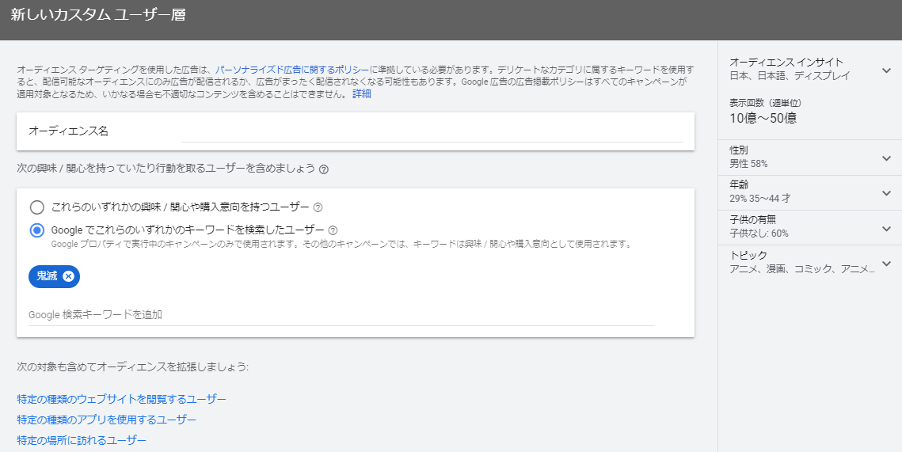Image resolution: width=902 pixels, height=452 pixels.
Task: Click the 男性 58% text
Action: pyautogui.click(x=748, y=164)
